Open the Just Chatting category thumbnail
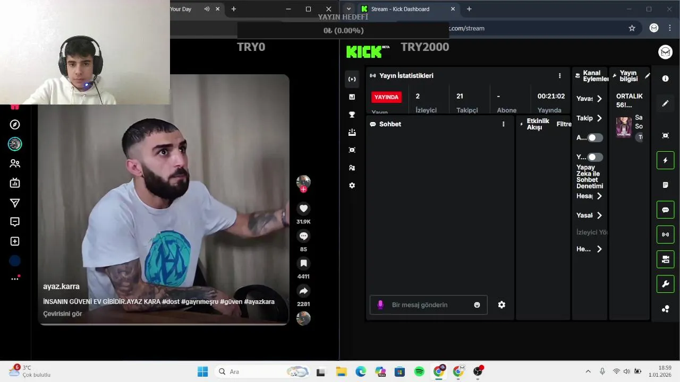 (x=624, y=127)
